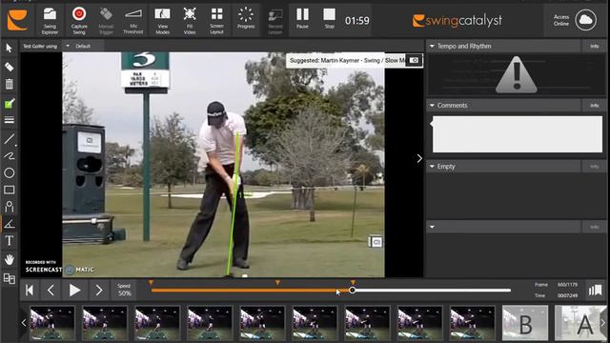Open Screen Layout options
The height and width of the screenshot is (343, 610).
click(x=216, y=21)
